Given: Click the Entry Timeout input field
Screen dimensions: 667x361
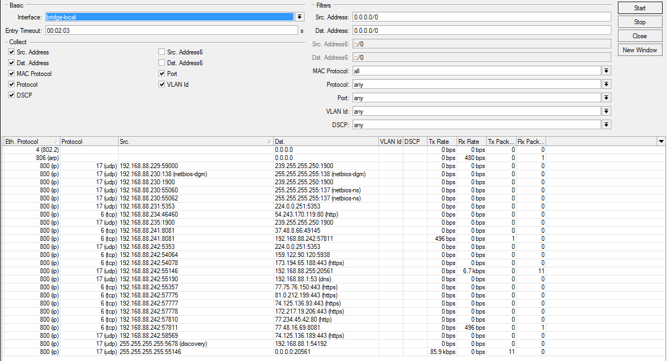Looking at the screenshot, I should pyautogui.click(x=170, y=31).
